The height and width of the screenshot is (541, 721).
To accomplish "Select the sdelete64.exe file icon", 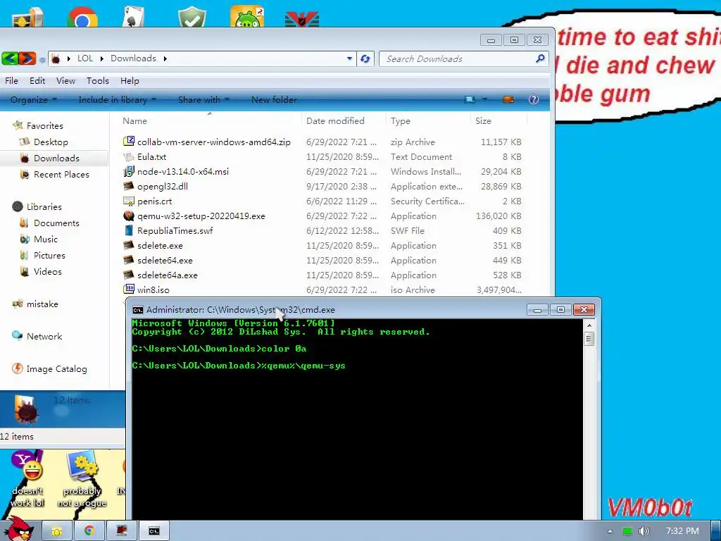I will (x=129, y=260).
